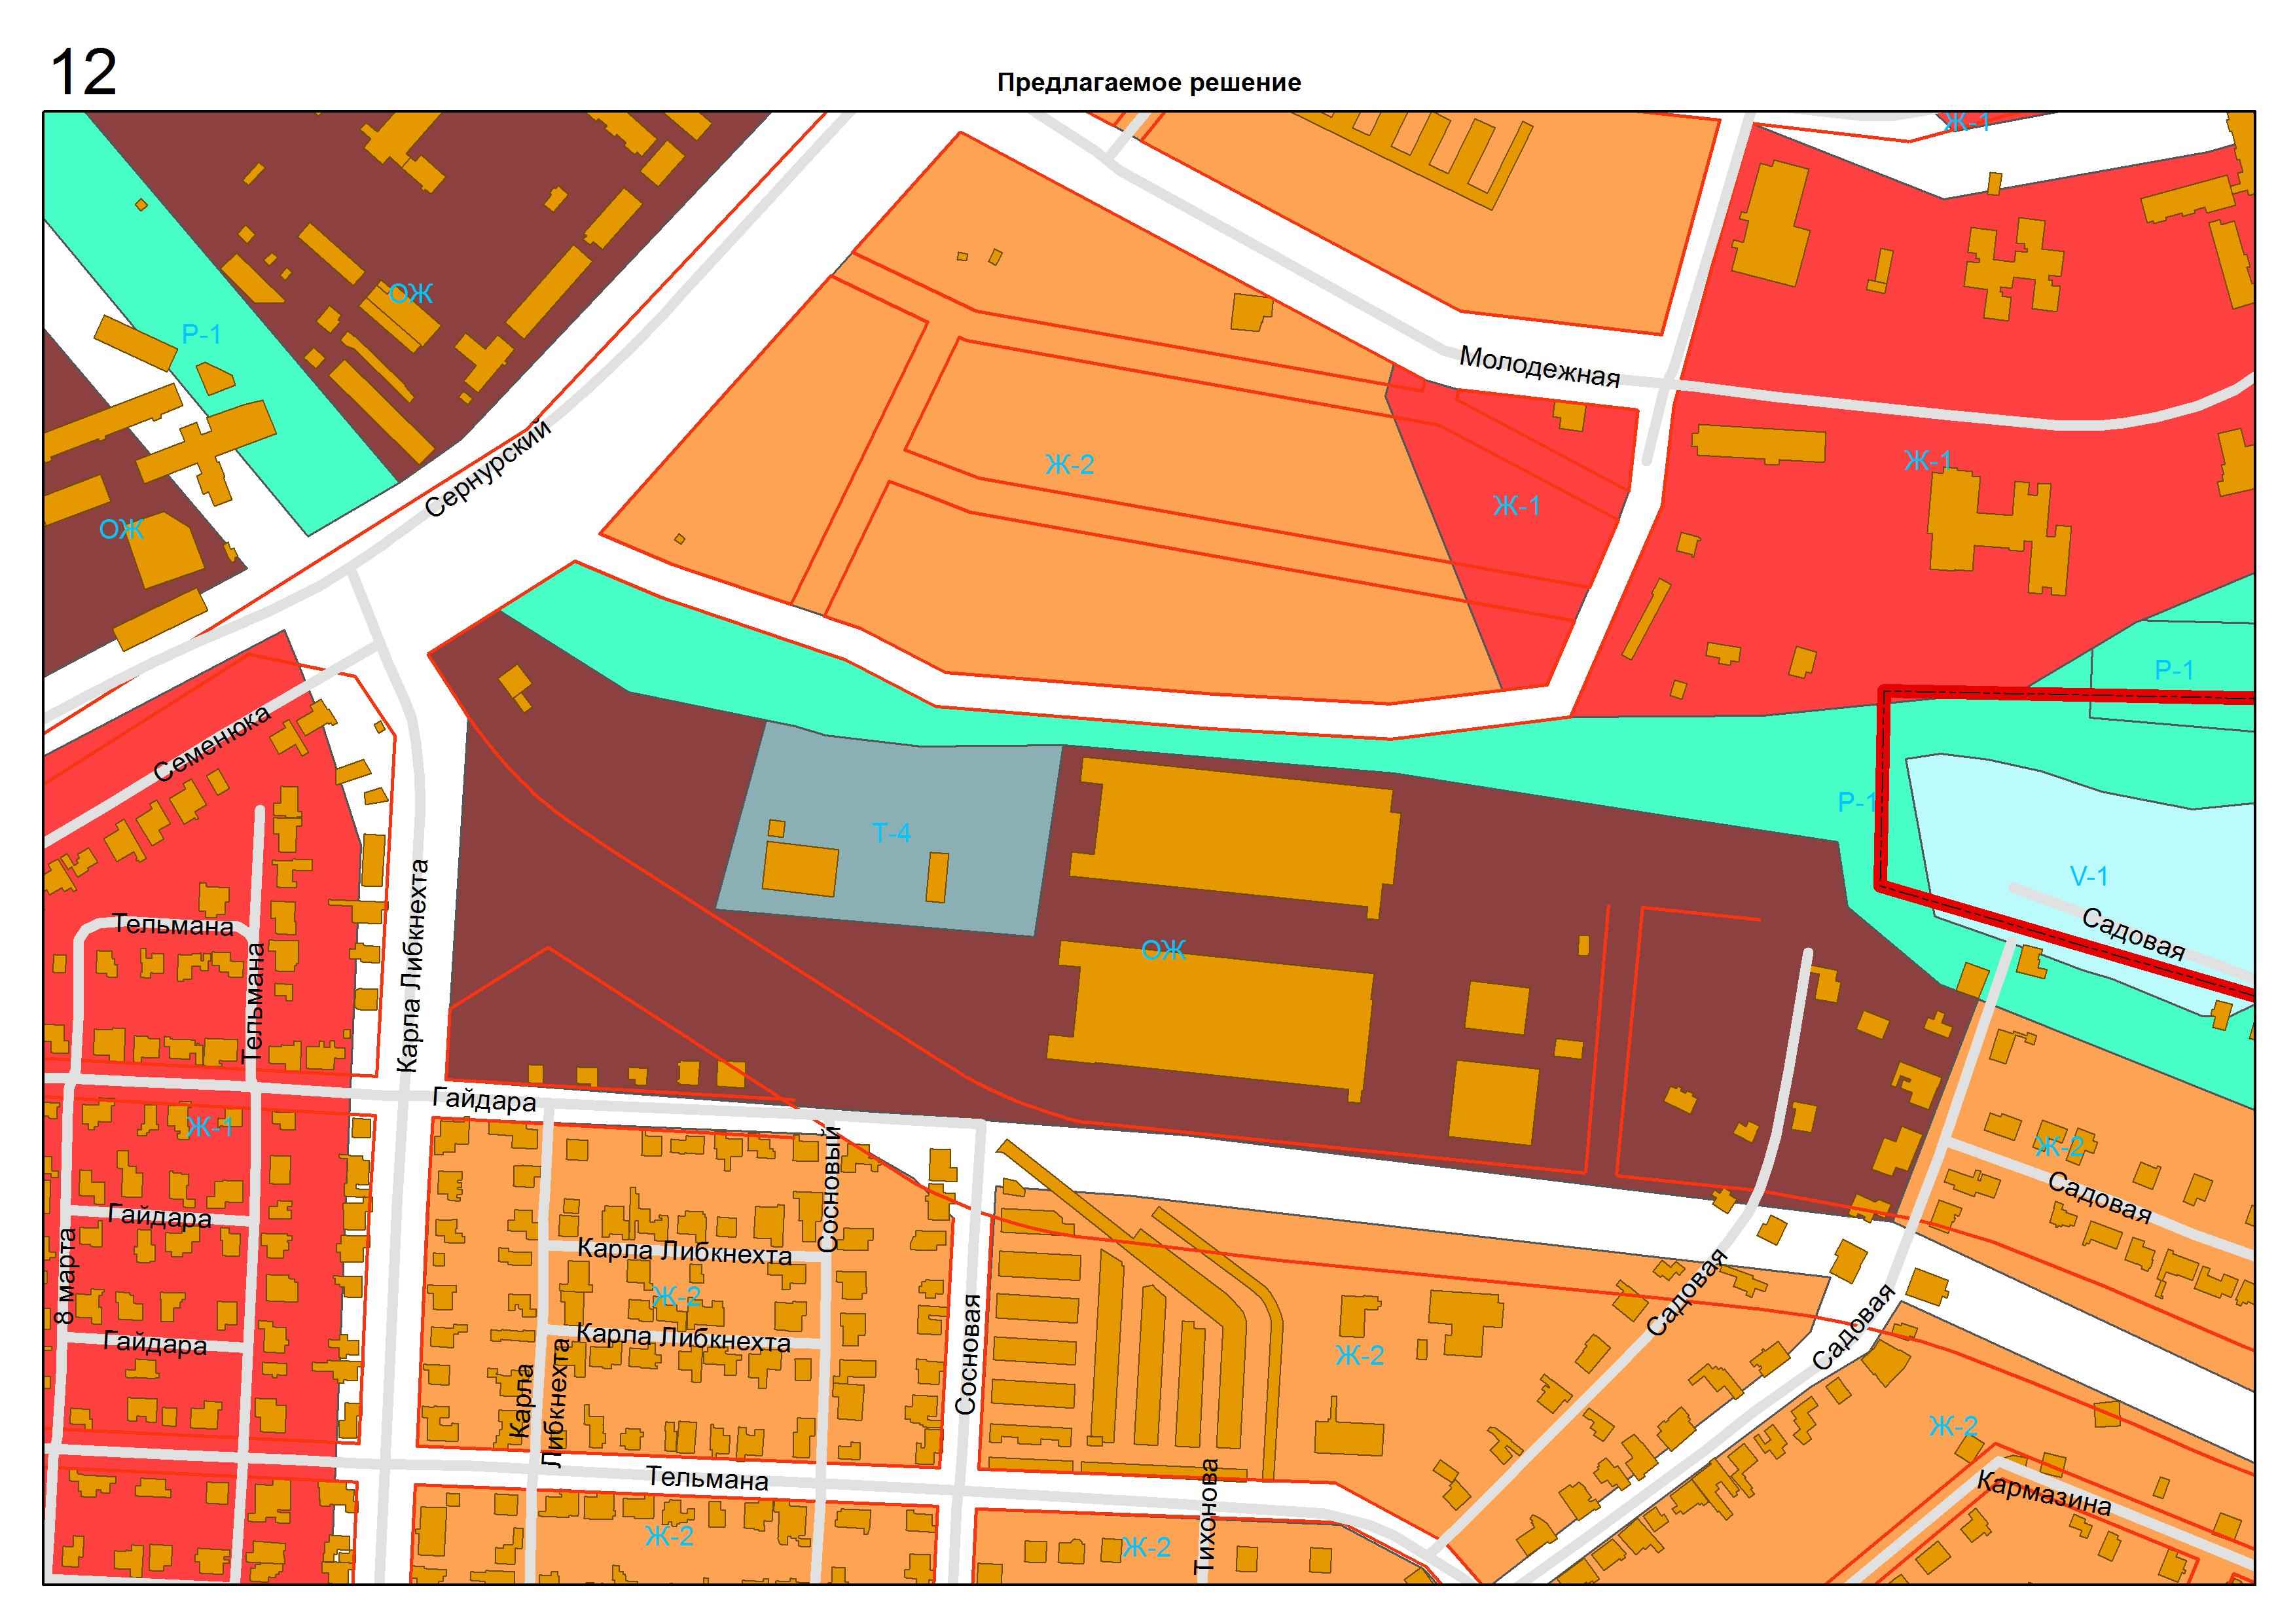2295x1624 pixels.
Task: Click the Сернурский street label
Action: [487, 468]
